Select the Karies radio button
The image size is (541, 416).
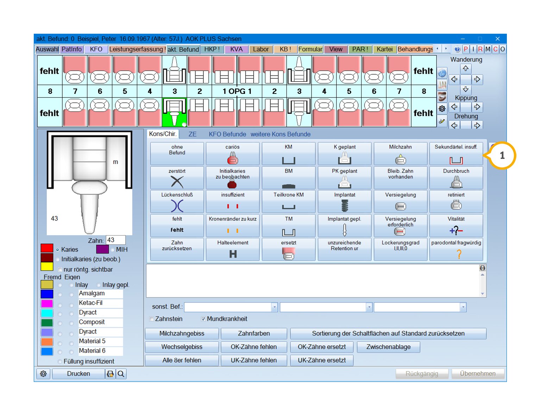click(57, 250)
